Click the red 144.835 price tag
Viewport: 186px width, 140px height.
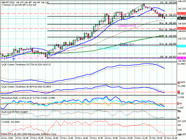click(182, 28)
